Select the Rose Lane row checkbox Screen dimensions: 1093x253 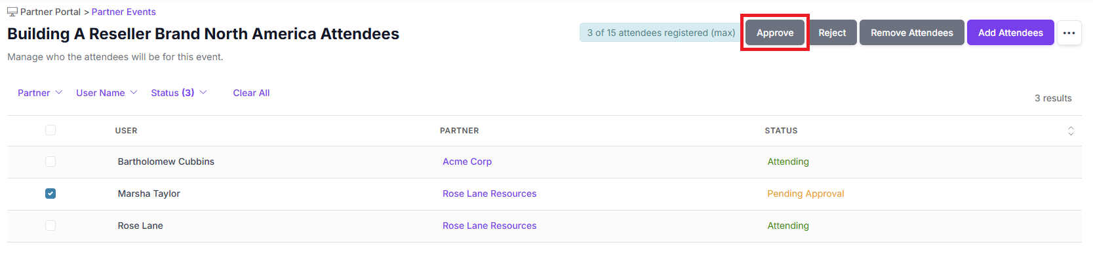pyautogui.click(x=50, y=226)
